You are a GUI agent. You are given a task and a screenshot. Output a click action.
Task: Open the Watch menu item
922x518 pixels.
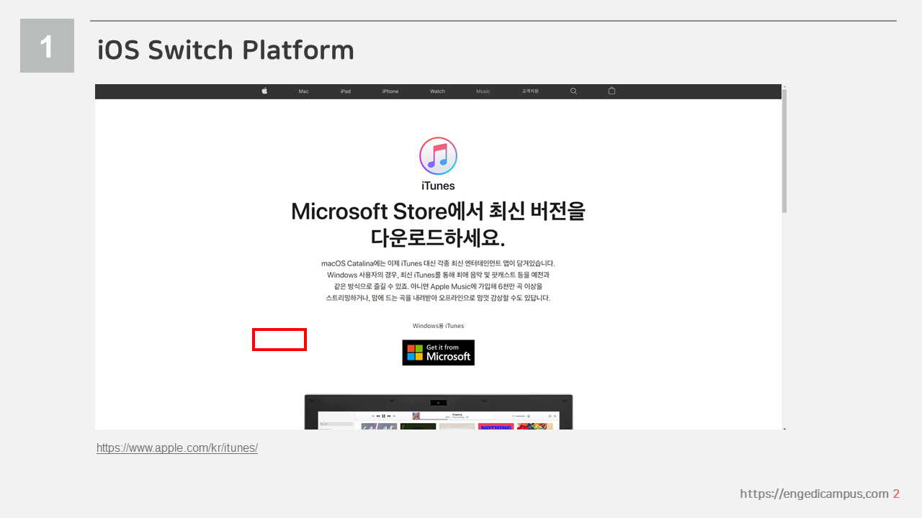437,91
